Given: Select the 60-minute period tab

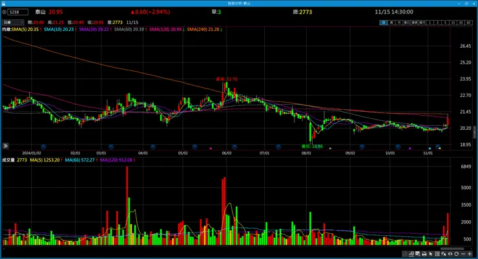Looking at the screenshot, I should (468, 23).
